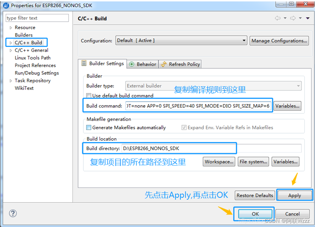Click the Properties dialog title bar icon
Image resolution: width=315 pixels, height=227 pixels.
click(x=6, y=5)
